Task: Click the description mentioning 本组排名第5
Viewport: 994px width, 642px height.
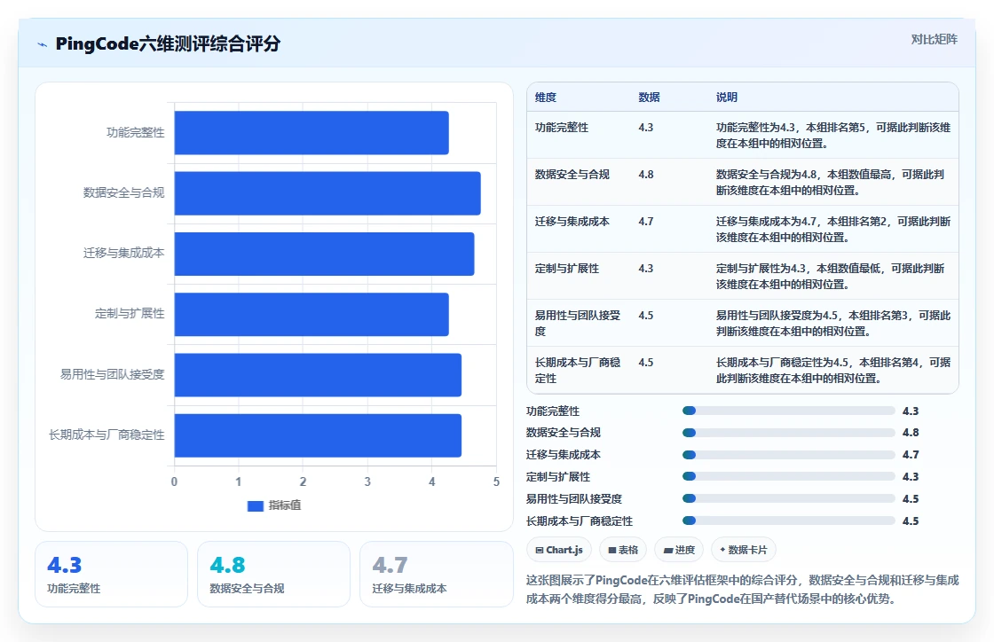Action: coord(833,136)
